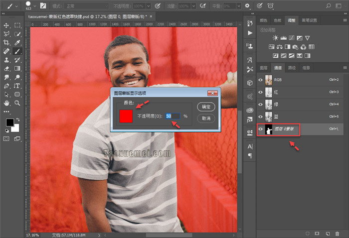
Task: Select the Move tool
Action: click(7, 25)
